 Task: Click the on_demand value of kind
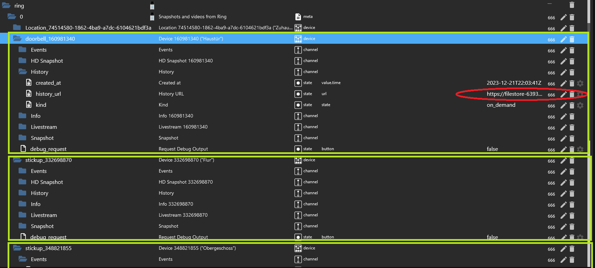[x=501, y=105]
